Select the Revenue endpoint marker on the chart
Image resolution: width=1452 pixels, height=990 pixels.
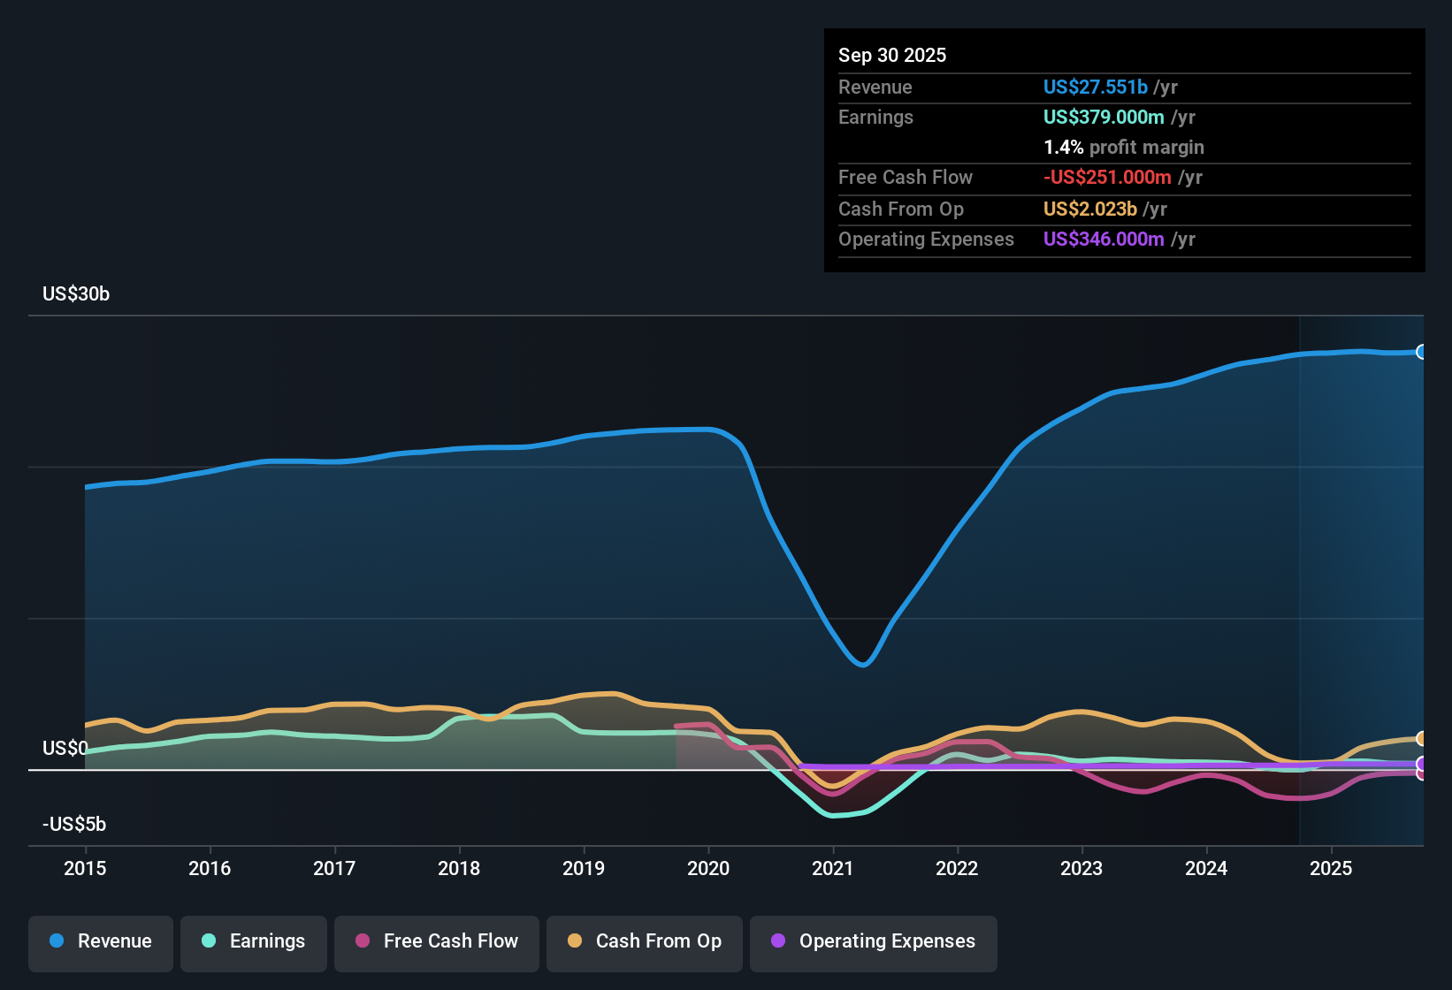[x=1422, y=351]
